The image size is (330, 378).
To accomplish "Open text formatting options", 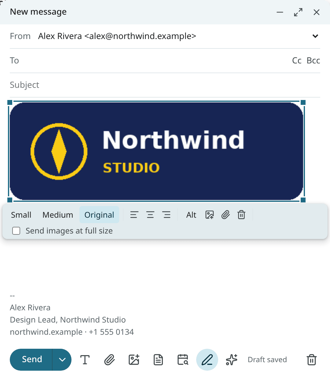I will [85, 360].
